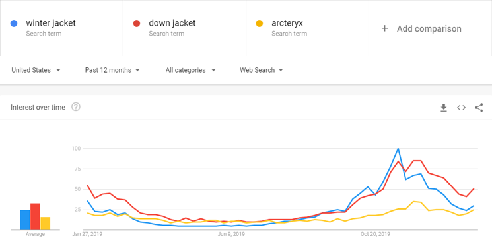Open the All categories dropdown
The height and width of the screenshot is (246, 492).
[191, 70]
